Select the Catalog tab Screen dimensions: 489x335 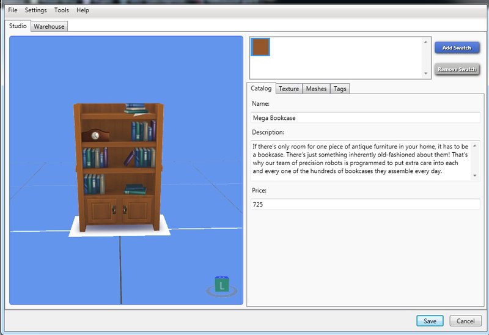click(x=261, y=89)
